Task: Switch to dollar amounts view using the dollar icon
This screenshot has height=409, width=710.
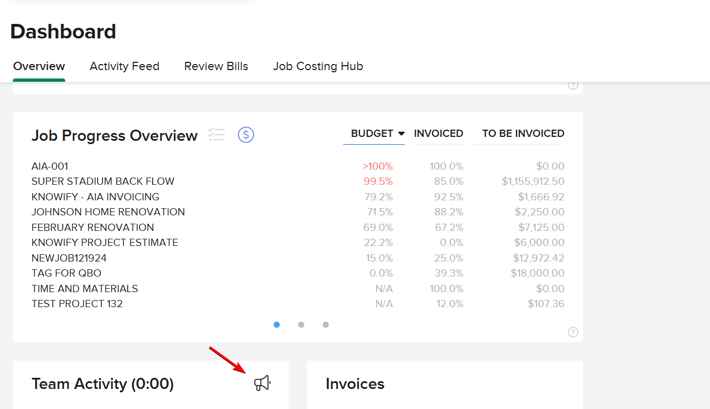Action: coord(246,135)
